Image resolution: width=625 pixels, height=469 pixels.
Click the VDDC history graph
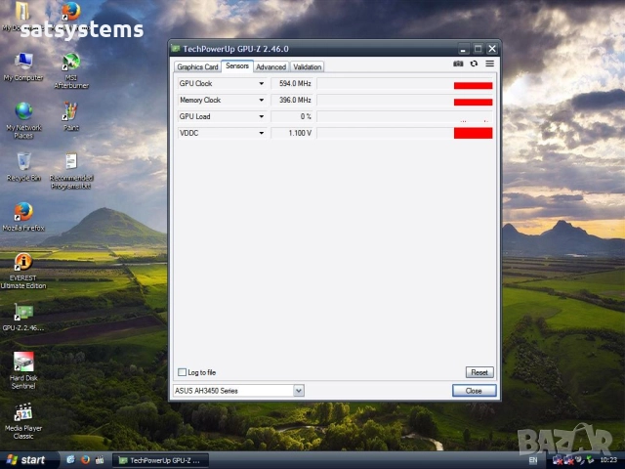point(405,133)
